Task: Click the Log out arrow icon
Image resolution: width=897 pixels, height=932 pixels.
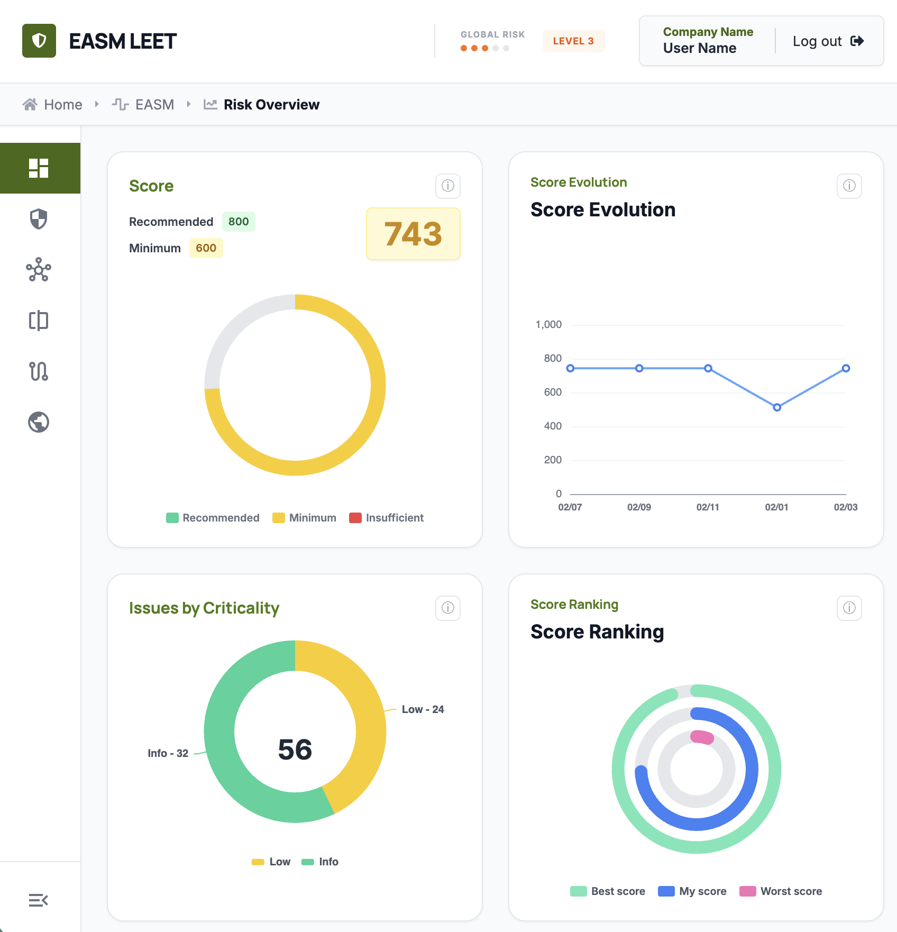Action: point(857,41)
